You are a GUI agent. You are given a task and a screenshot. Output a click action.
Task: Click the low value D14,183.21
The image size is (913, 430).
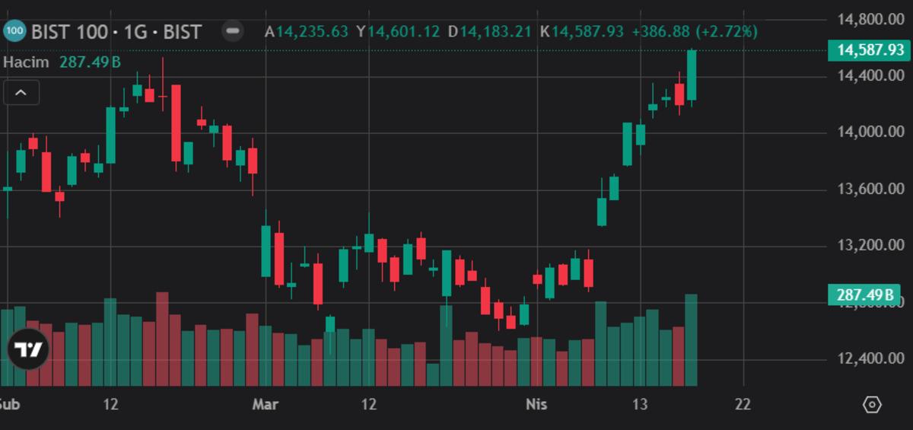coord(490,31)
